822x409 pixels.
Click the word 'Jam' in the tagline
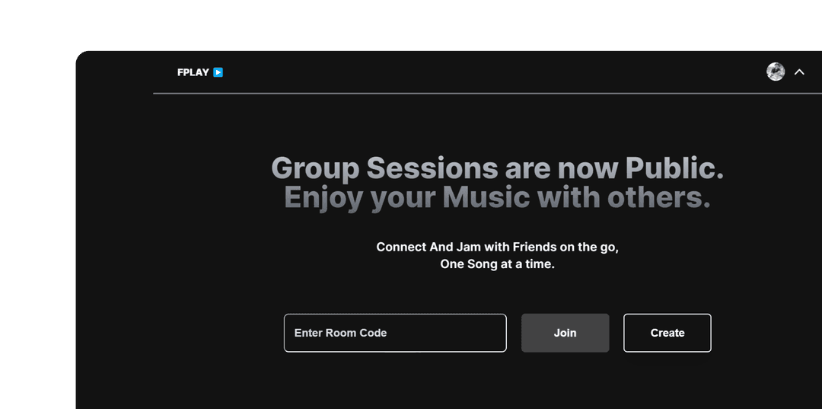464,247
